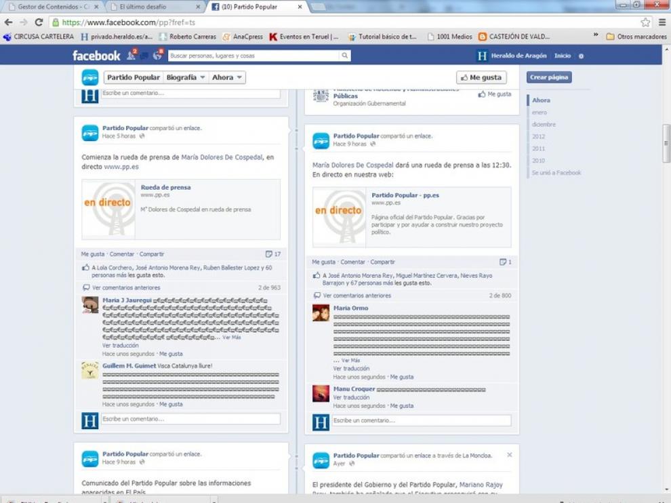This screenshot has height=503, width=671.
Task: Open the Eventos en Teruel bookmark
Action: click(304, 37)
